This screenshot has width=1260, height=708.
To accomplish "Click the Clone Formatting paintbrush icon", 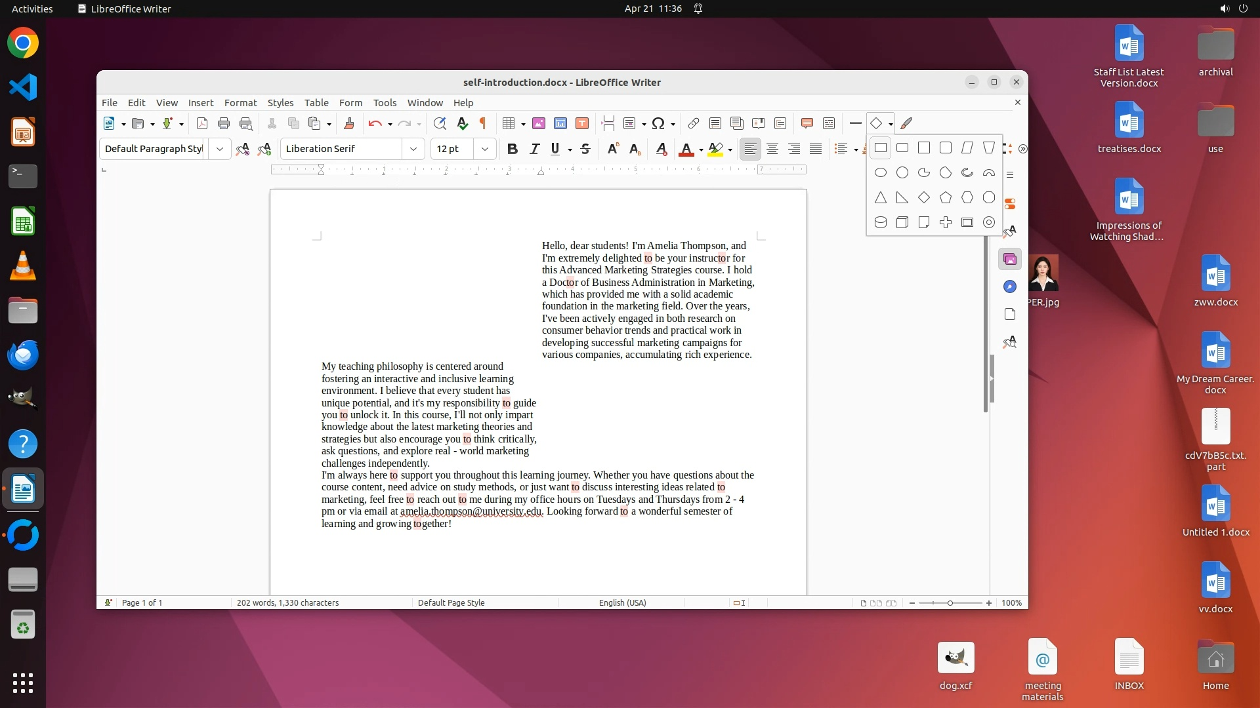I will (349, 123).
